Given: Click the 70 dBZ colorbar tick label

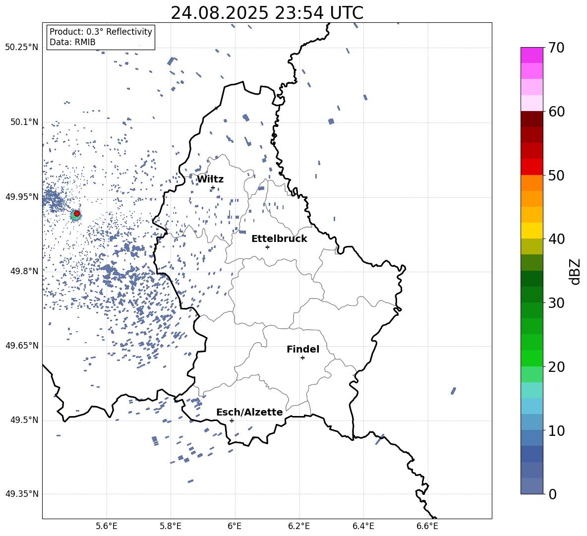Looking at the screenshot, I should pos(556,48).
